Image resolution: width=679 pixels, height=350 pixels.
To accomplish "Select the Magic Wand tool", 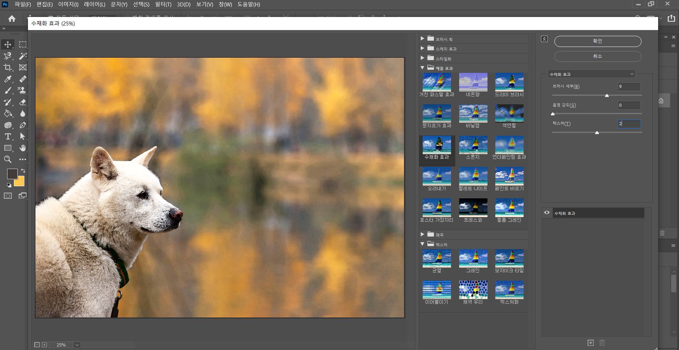I will point(23,56).
